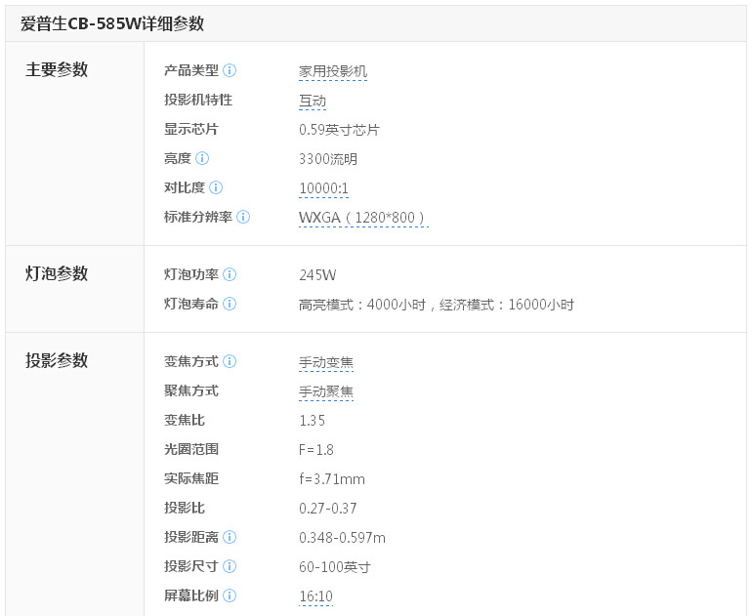This screenshot has width=753, height=616.
Task: Click info icon beside 亮度
Action: [202, 158]
